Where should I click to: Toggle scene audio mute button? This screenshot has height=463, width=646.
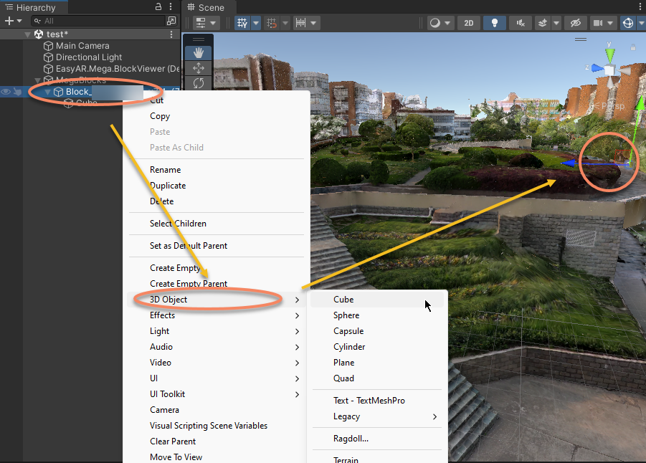tap(520, 23)
